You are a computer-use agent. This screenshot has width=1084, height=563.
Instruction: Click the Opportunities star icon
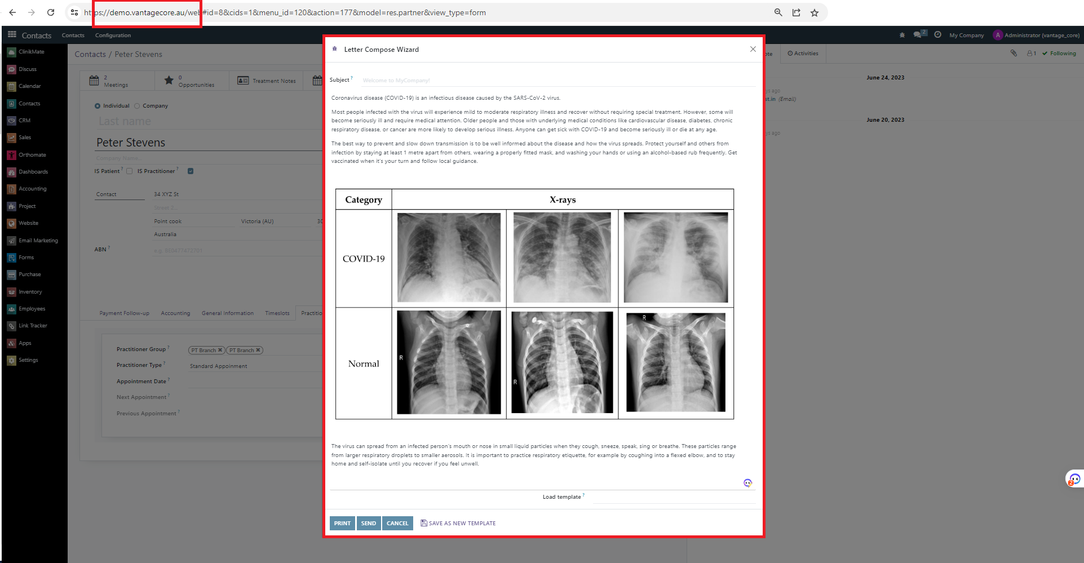tap(169, 81)
